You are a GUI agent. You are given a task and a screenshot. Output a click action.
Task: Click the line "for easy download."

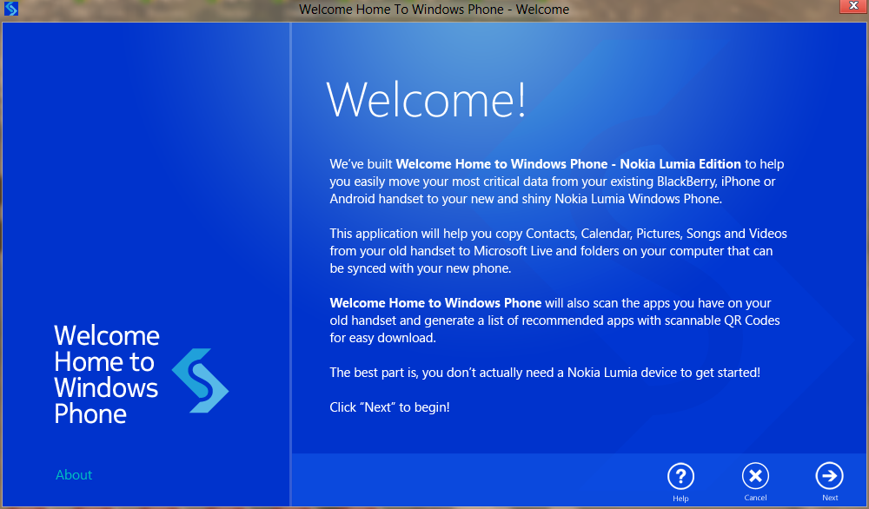[382, 338]
